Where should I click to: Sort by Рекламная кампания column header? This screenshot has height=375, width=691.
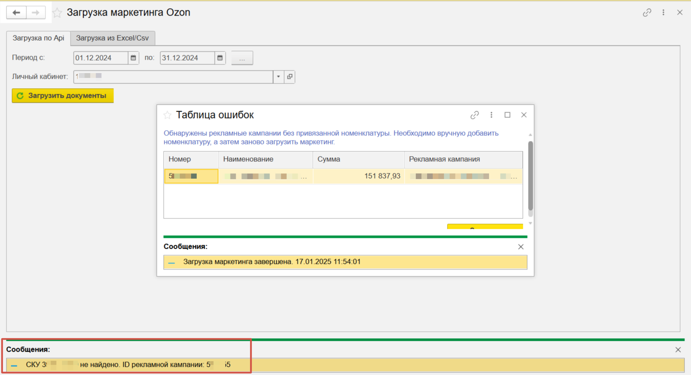point(464,159)
